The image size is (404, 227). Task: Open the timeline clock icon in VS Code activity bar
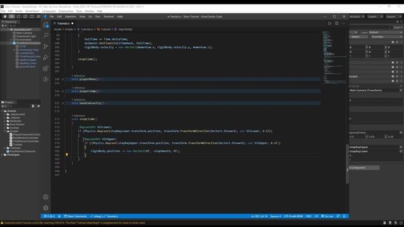[x=45, y=79]
